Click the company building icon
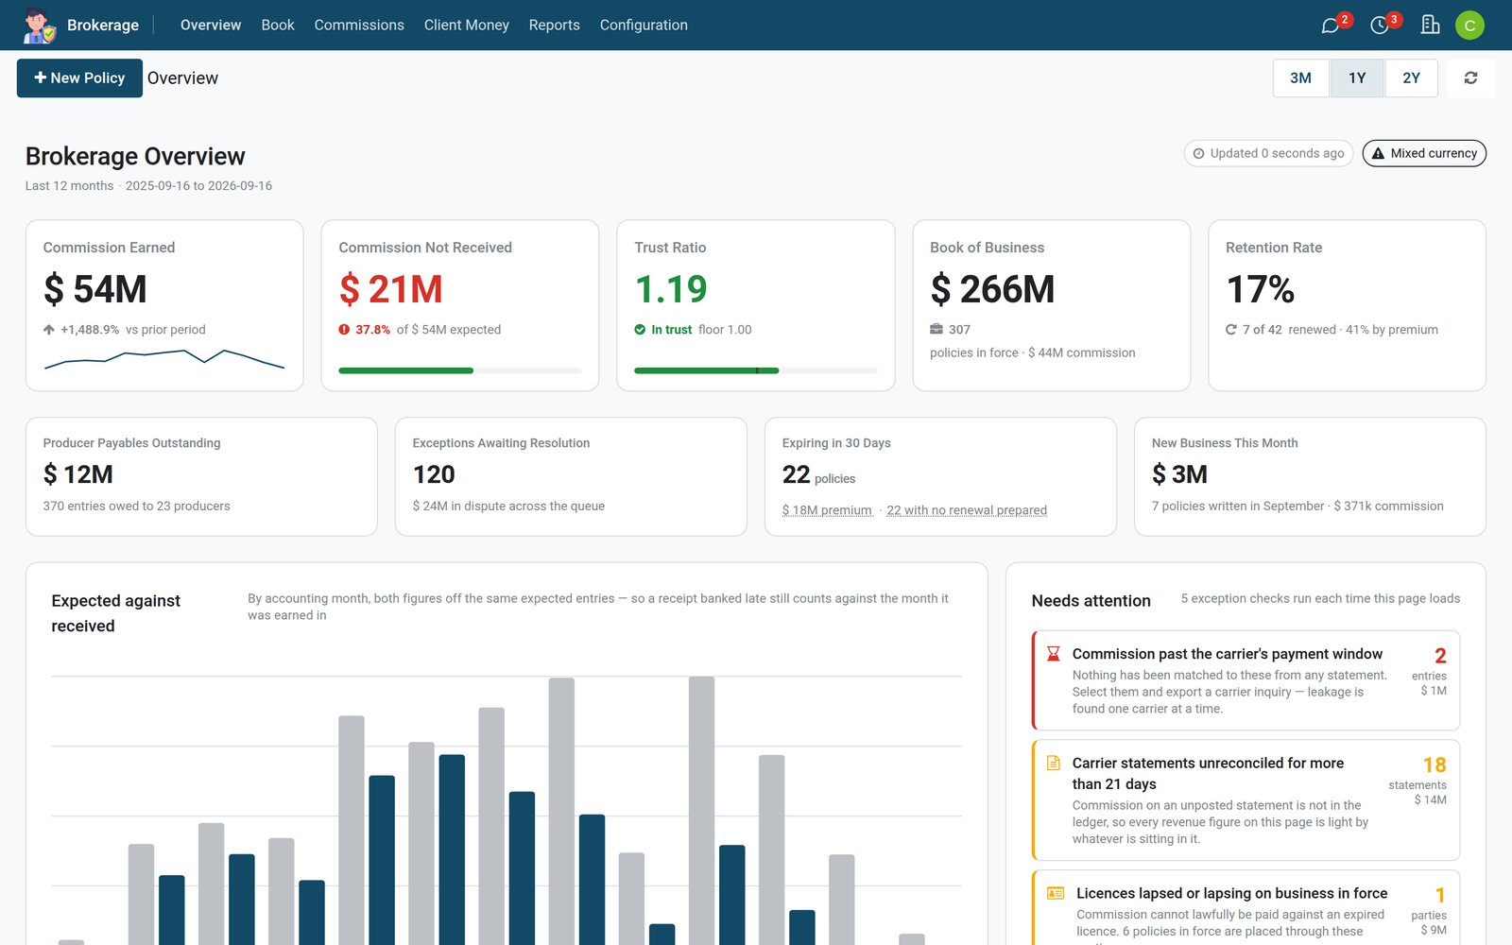The height and width of the screenshot is (945, 1512). pyautogui.click(x=1430, y=25)
